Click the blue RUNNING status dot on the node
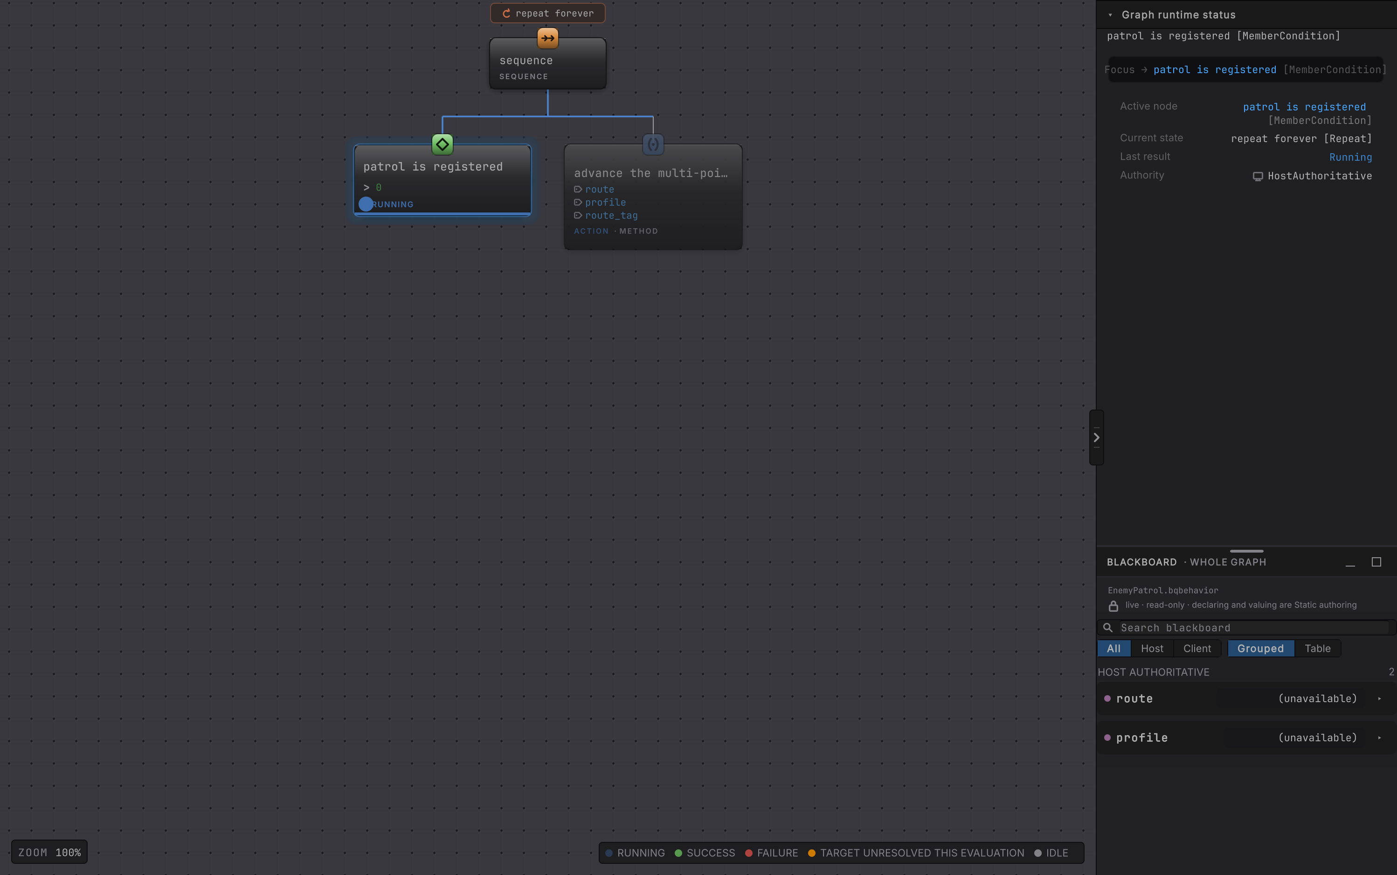Viewport: 1397px width, 875px height. click(366, 204)
